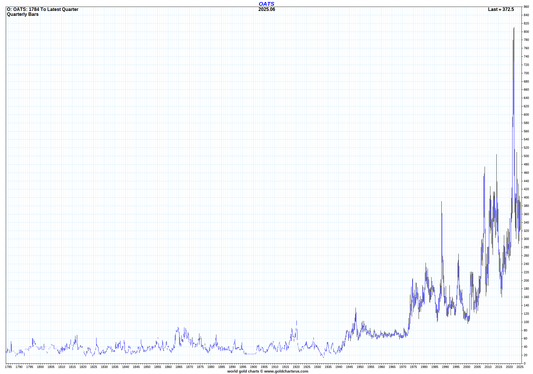Click the 860 y-axis value label
The width and height of the screenshot is (533, 374).
[526, 7]
